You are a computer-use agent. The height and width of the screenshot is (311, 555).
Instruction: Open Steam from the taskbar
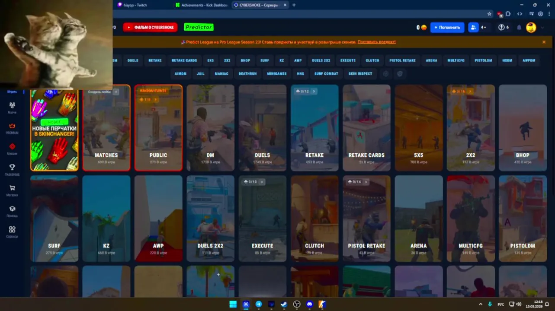[x=284, y=304]
